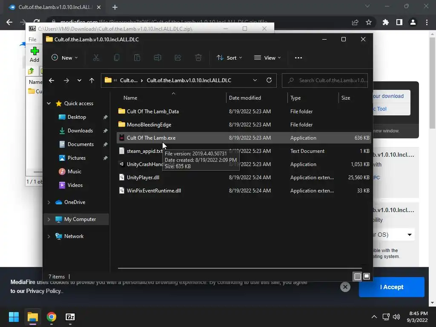Bookmark this page with star icon
This screenshot has height=327, width=436.
pyautogui.click(x=369, y=22)
